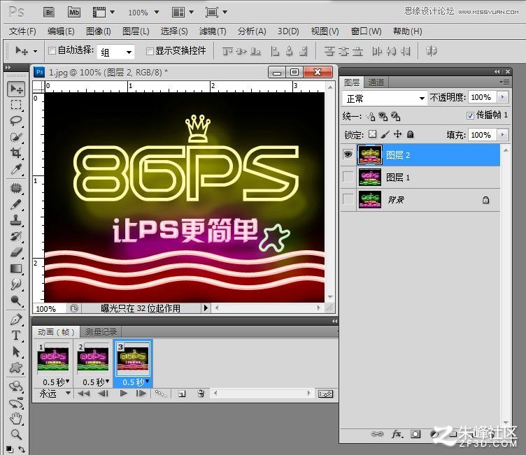Toggle visibility of 图层 2
The width and height of the screenshot is (526, 455).
point(348,154)
